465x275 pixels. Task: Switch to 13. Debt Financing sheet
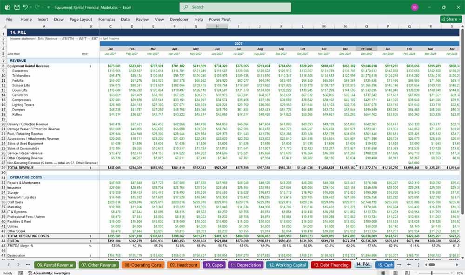click(331, 265)
